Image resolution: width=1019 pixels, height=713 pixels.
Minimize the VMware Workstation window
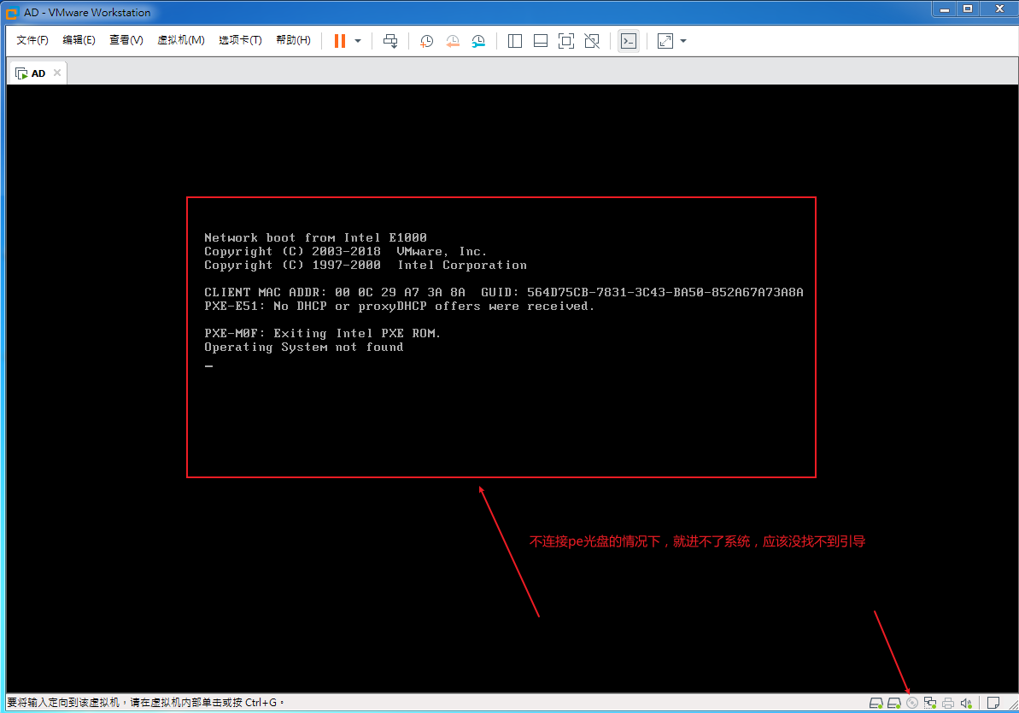tap(945, 9)
